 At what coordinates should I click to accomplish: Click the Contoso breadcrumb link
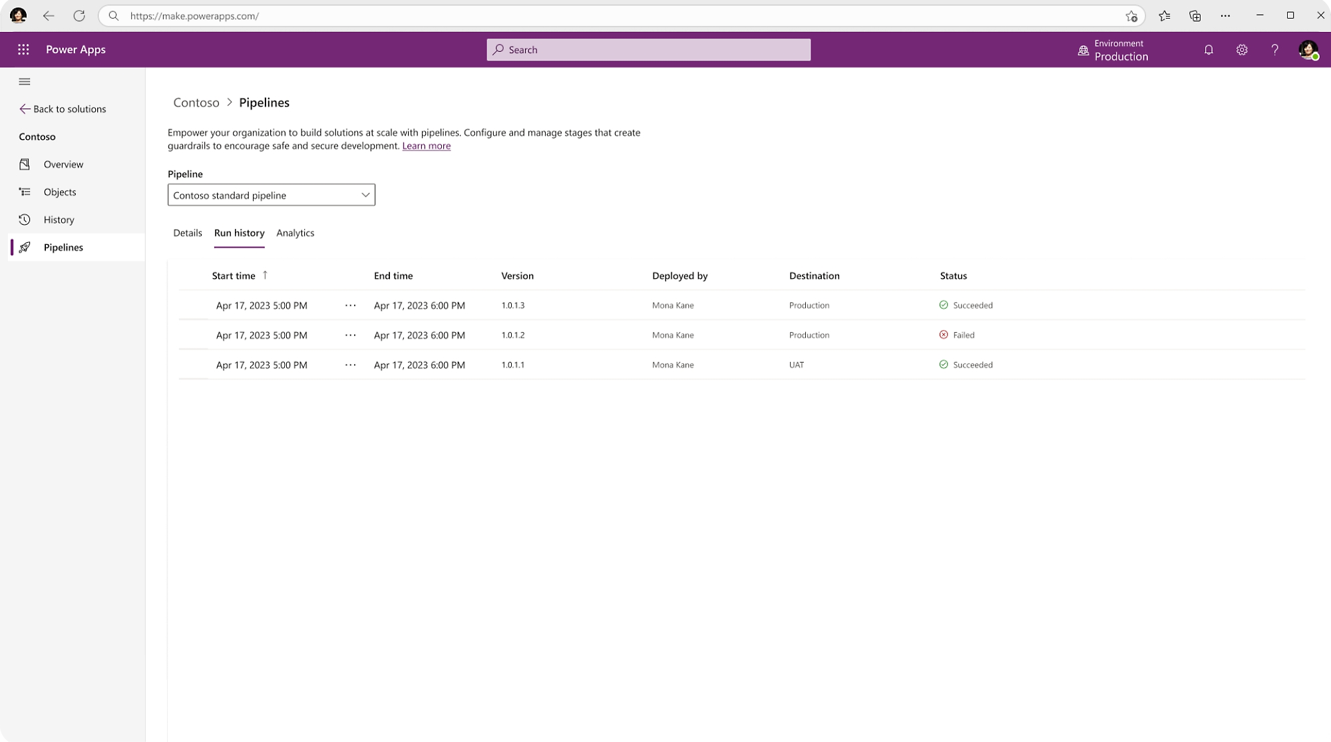tap(196, 101)
